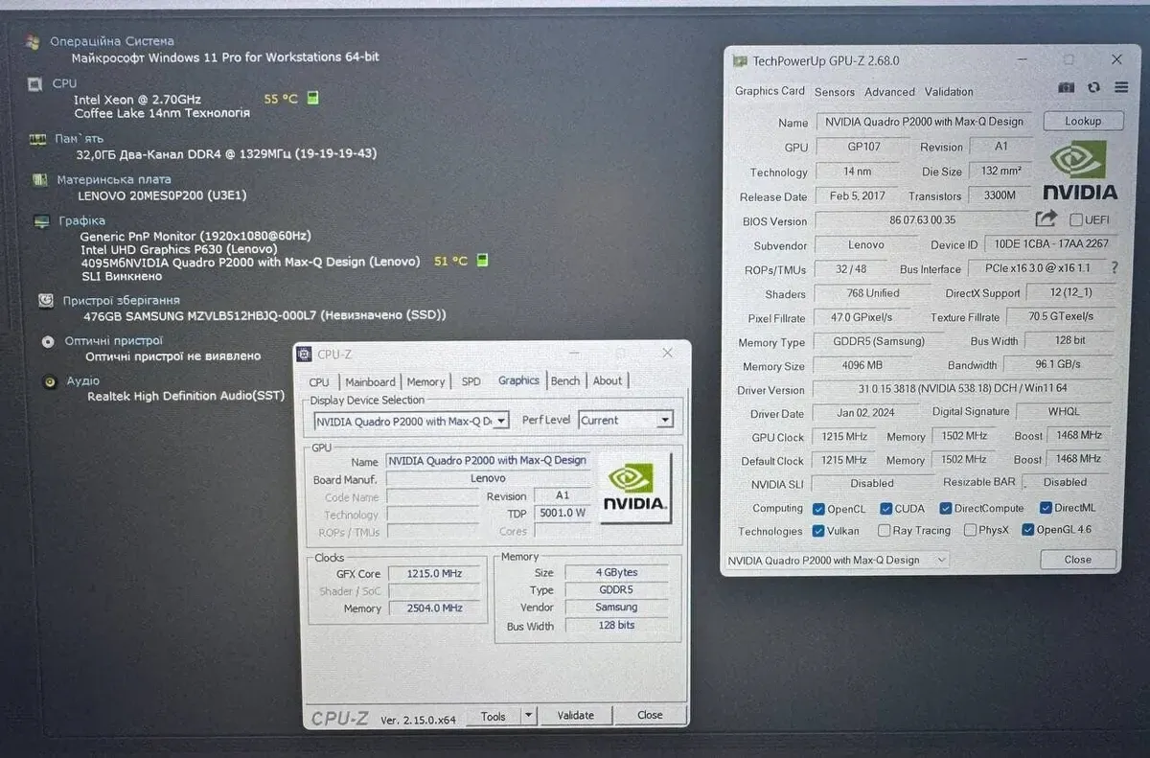Click the NVIDIA logo in GPU-Z
The image size is (1150, 758).
pyautogui.click(x=1079, y=171)
